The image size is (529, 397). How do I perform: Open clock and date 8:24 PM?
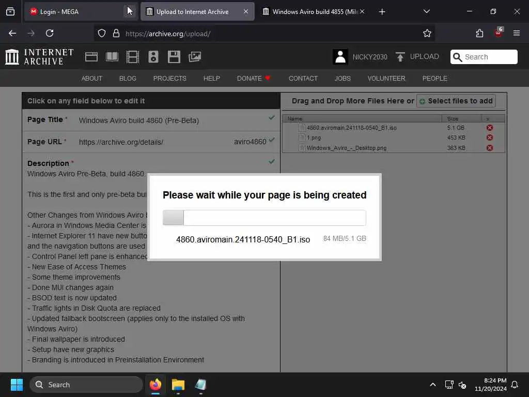pos(491,385)
